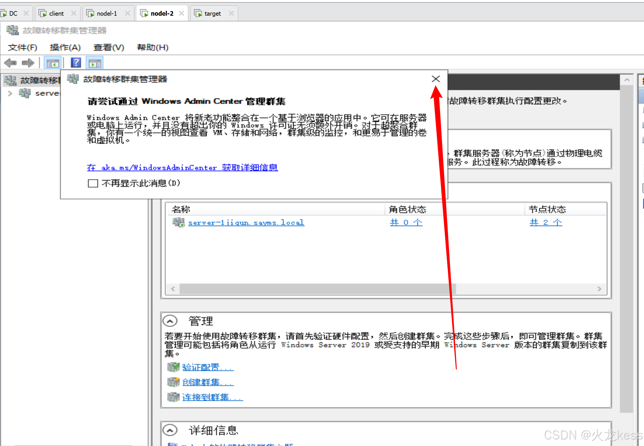Screen dimensions: 644x446
Task: Click the back arrow toolbar icon
Action: point(11,63)
